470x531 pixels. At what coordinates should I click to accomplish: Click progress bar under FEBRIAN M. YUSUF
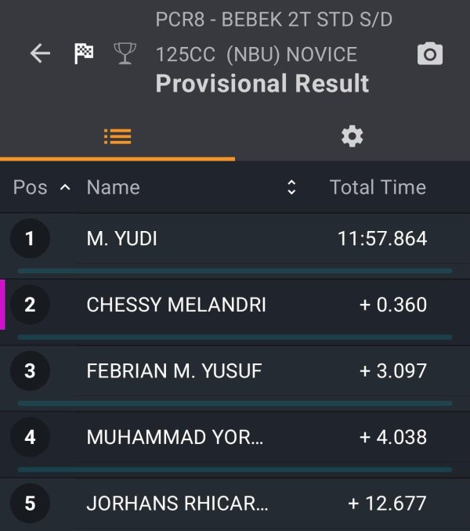[235, 403]
